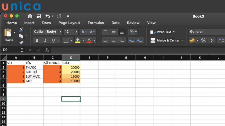225x126 pixels.
Task: Click the Save icon in title bar
Action: [39, 16]
